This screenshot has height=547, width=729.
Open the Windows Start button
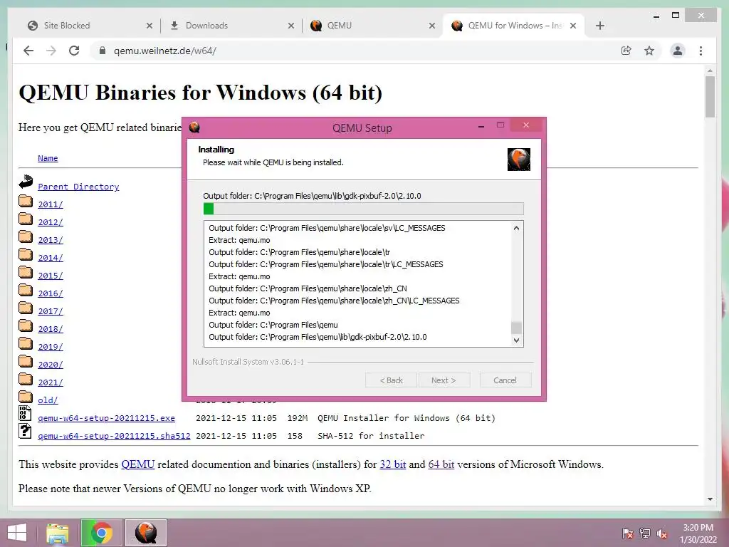(16, 533)
